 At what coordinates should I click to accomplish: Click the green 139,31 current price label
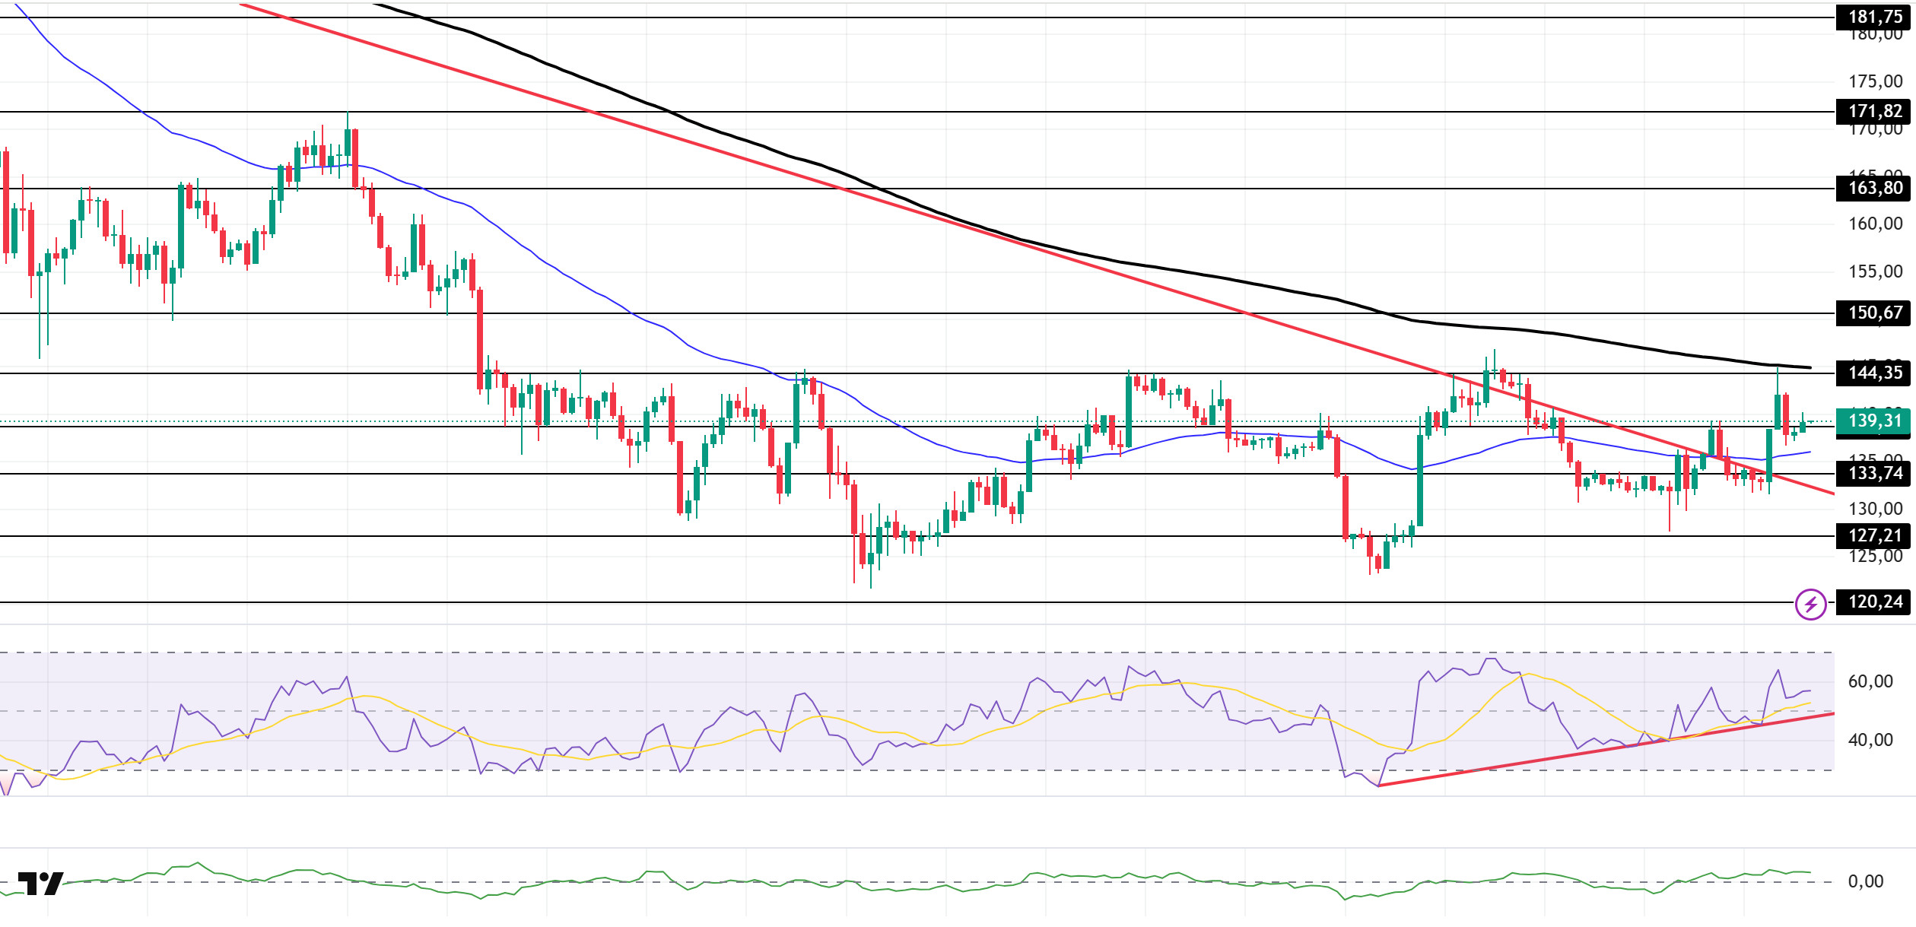point(1874,421)
